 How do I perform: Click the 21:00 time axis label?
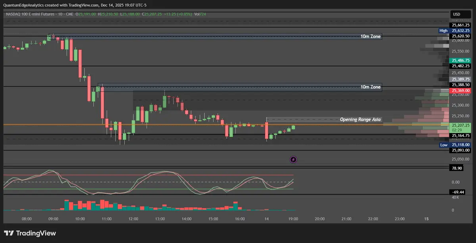(346, 218)
